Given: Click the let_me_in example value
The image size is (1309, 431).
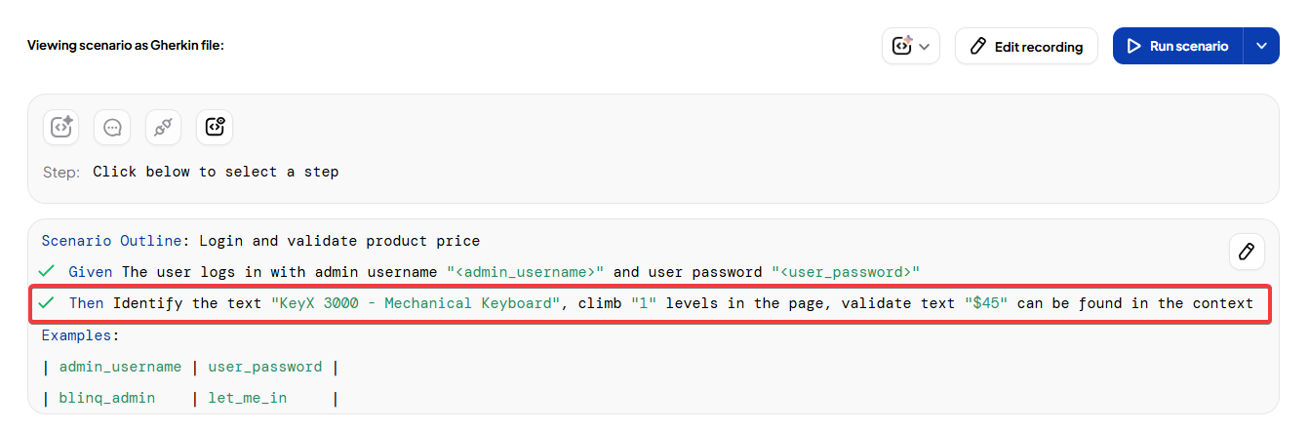Looking at the screenshot, I should 247,398.
